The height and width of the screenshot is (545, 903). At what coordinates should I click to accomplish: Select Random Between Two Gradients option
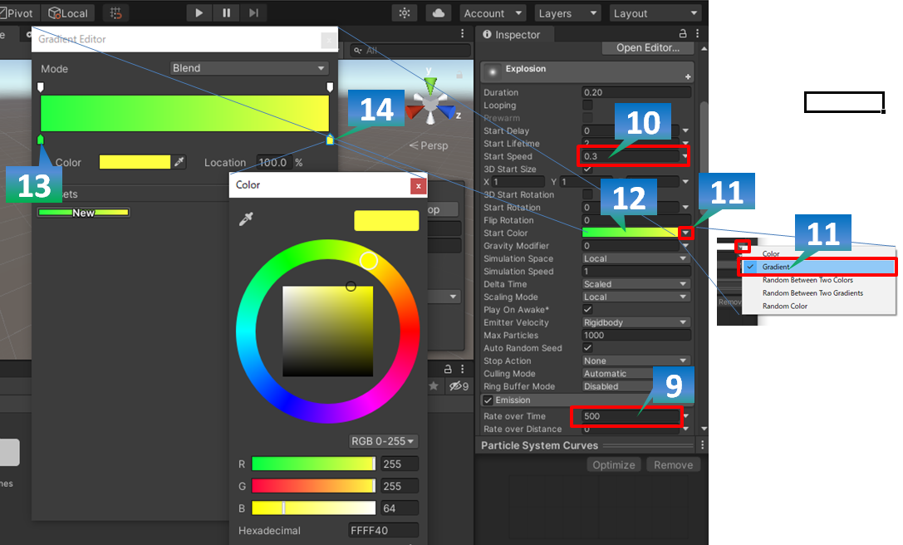(x=818, y=292)
